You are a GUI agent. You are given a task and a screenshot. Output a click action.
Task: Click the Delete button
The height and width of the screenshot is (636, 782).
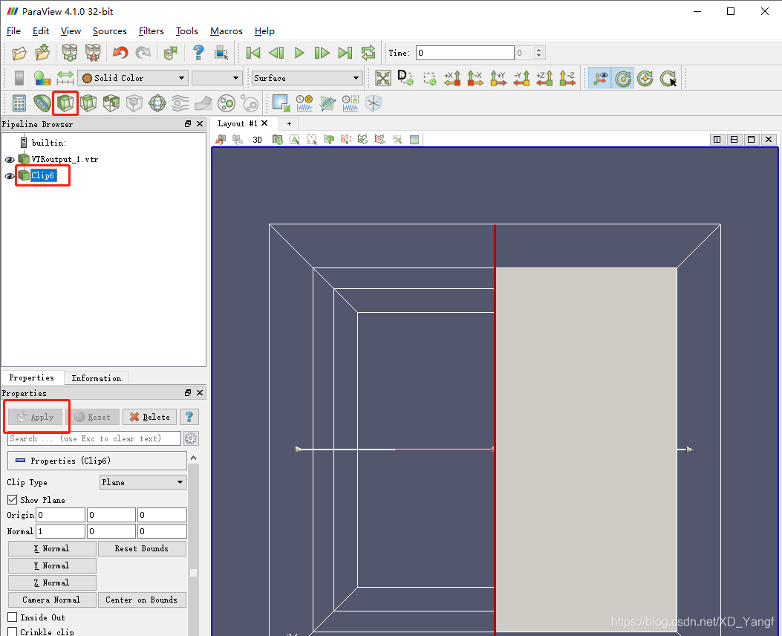click(149, 417)
